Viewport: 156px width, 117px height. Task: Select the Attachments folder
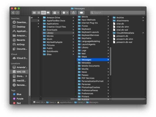tap(129, 21)
